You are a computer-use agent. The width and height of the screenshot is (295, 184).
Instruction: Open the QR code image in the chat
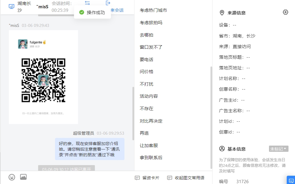click(43, 77)
